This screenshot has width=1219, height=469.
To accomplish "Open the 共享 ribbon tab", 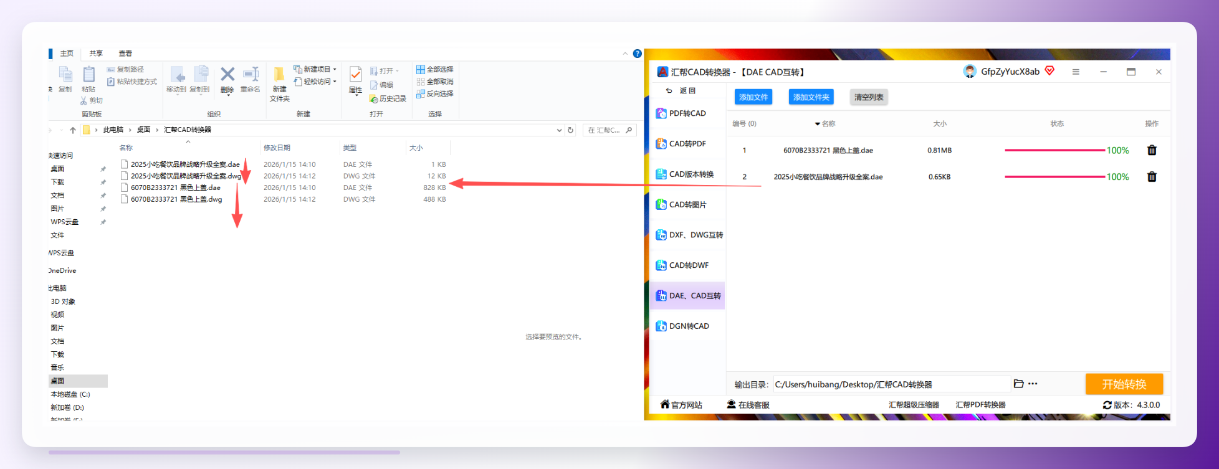I will 96,54.
